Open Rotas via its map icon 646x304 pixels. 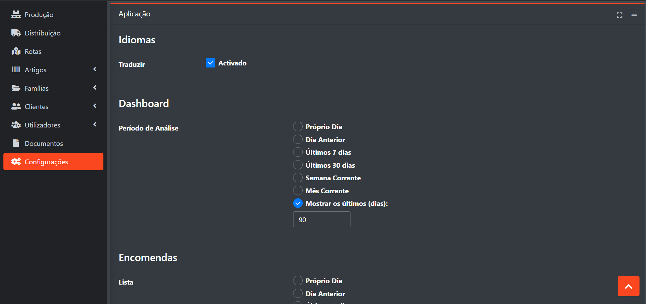pyautogui.click(x=16, y=51)
